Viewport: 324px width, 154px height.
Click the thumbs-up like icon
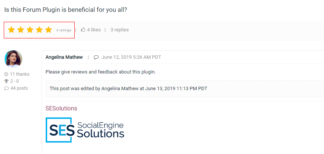click(x=83, y=30)
